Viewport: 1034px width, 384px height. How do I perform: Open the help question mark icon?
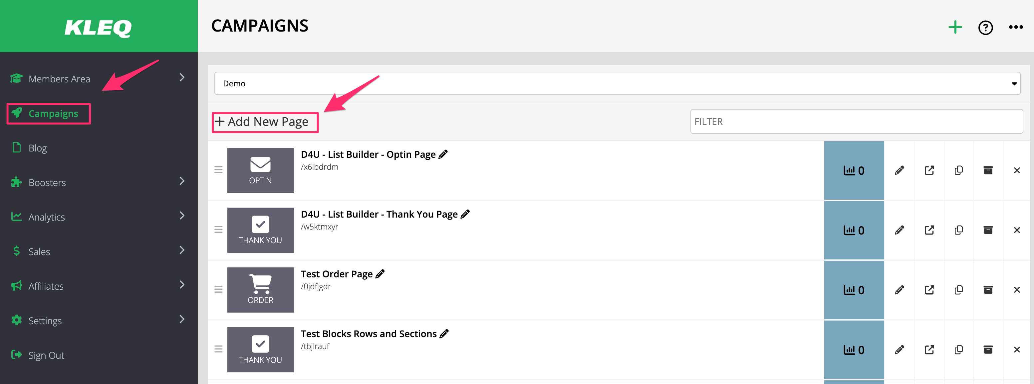985,28
